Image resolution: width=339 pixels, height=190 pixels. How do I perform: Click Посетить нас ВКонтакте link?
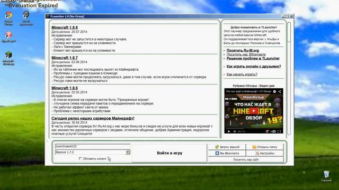coord(246,54)
